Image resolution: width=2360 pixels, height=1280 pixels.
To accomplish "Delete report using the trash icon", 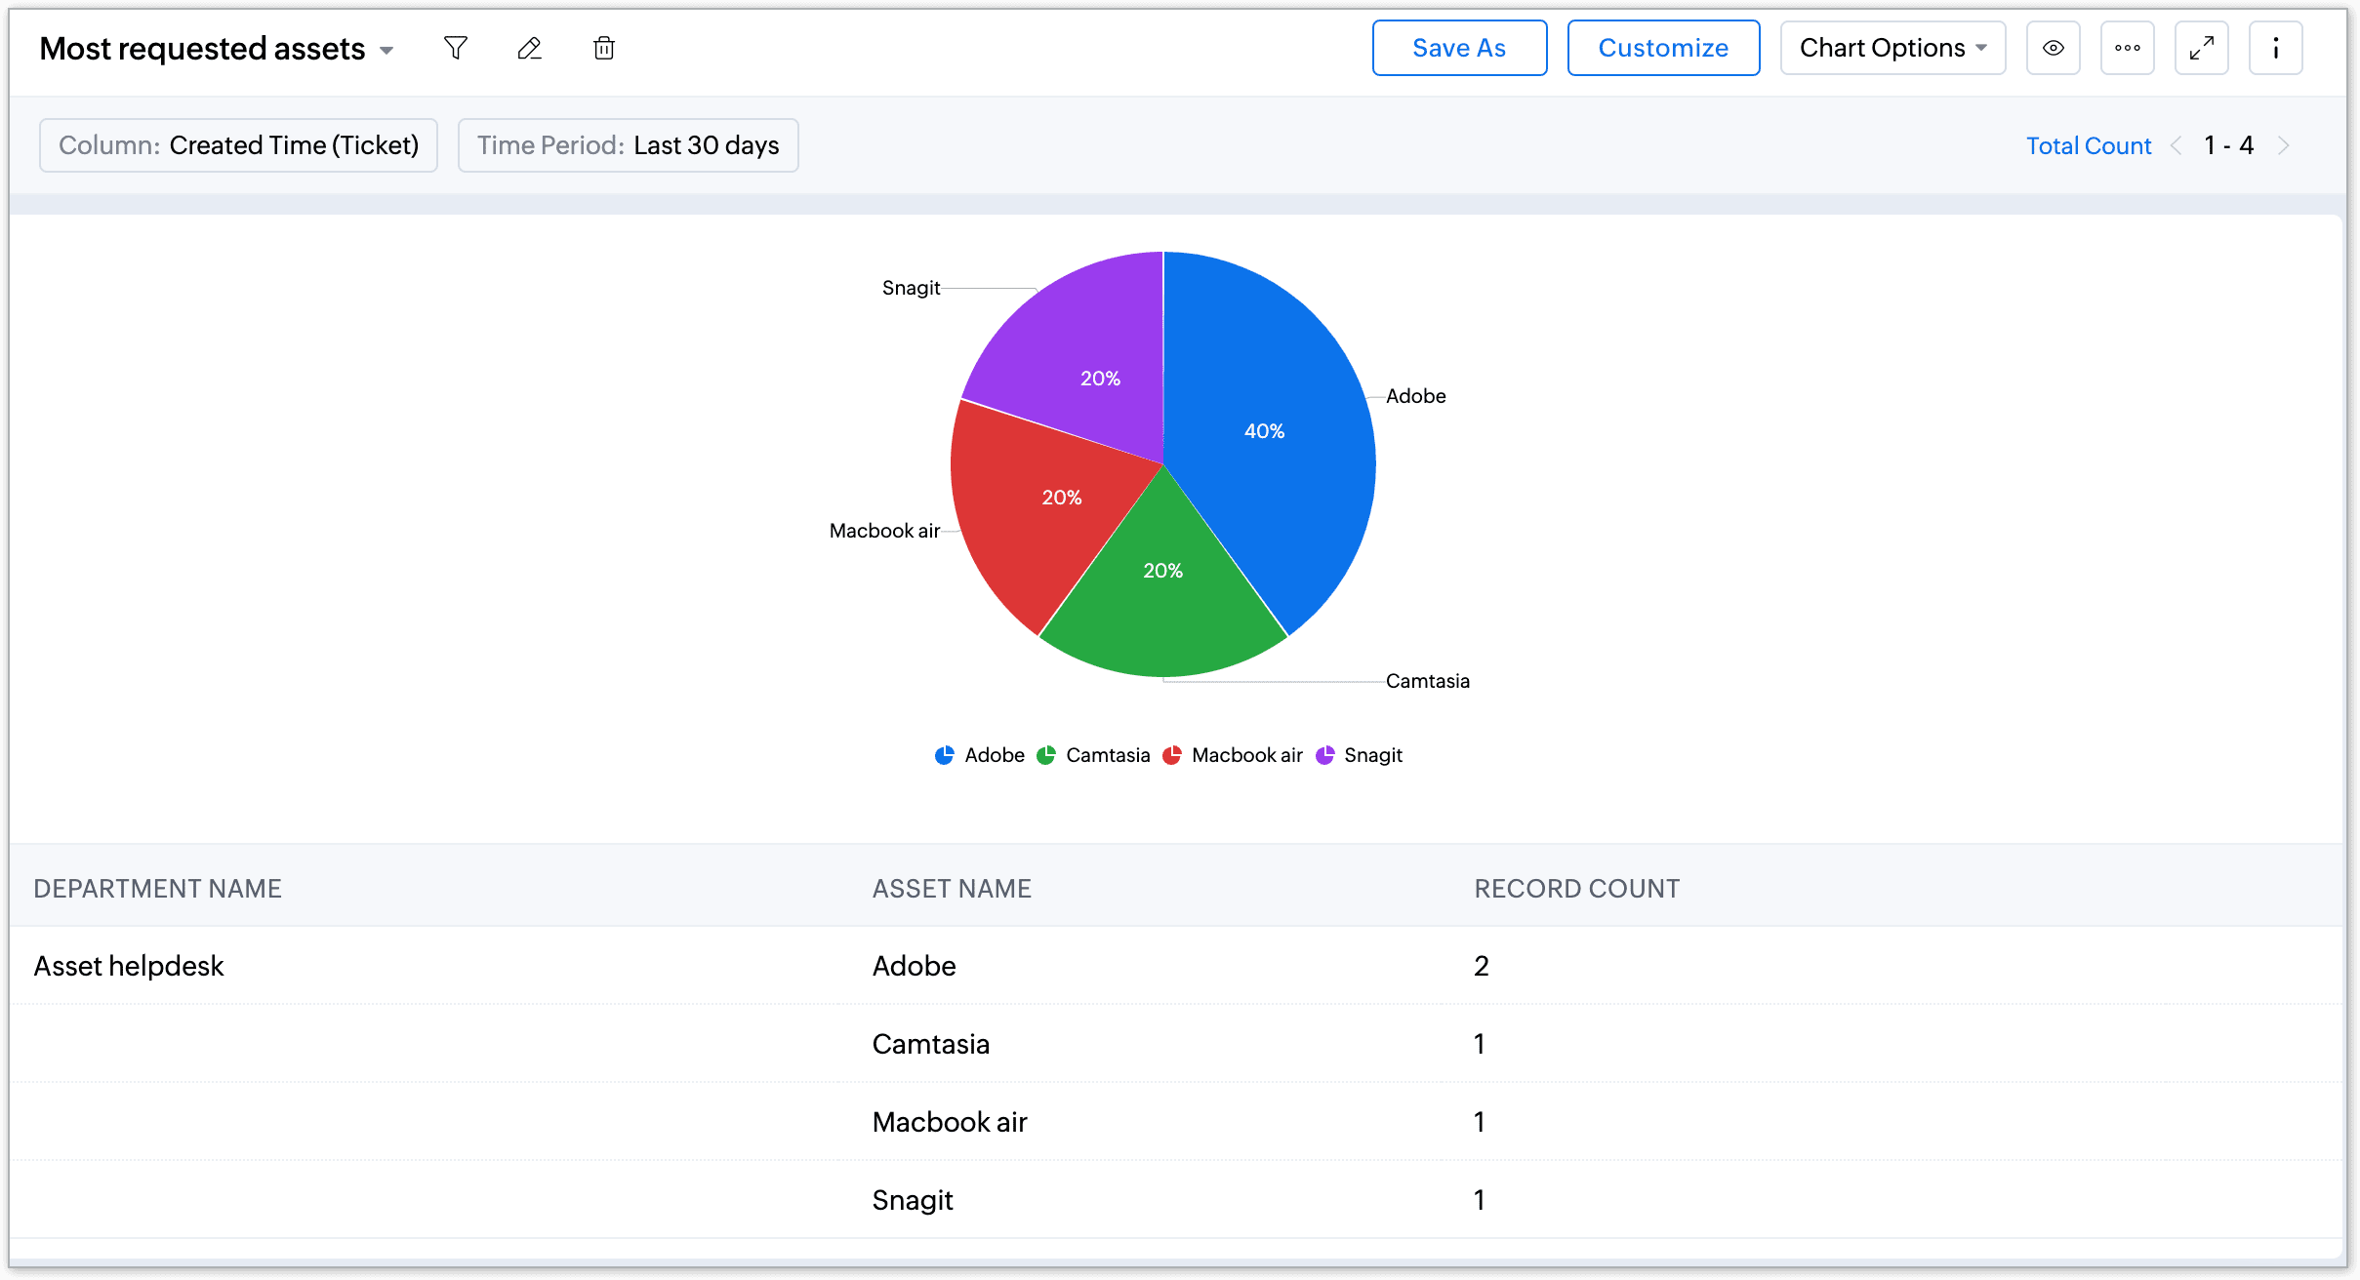I will [x=604, y=48].
